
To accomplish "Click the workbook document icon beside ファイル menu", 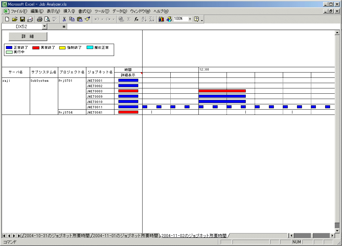I will coord(6,11).
